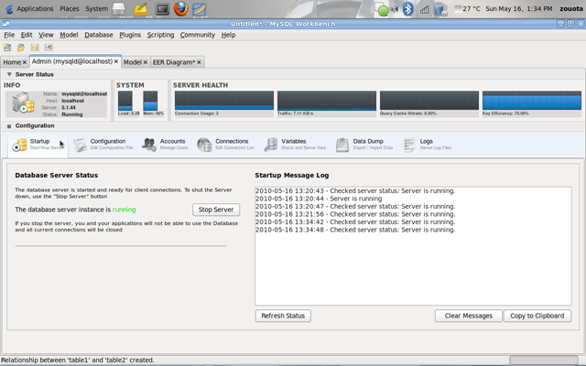Screen dimensions: 586x366
Task: Open the Logs server log files section
Action: (x=428, y=145)
